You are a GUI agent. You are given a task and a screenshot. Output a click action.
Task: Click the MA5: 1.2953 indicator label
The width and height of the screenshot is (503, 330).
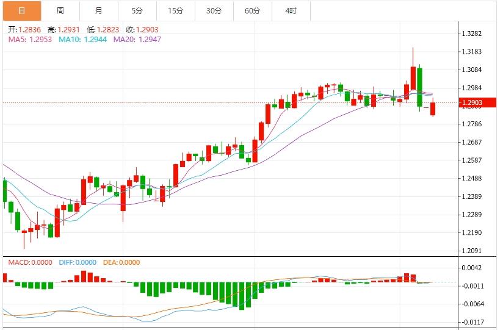point(30,39)
